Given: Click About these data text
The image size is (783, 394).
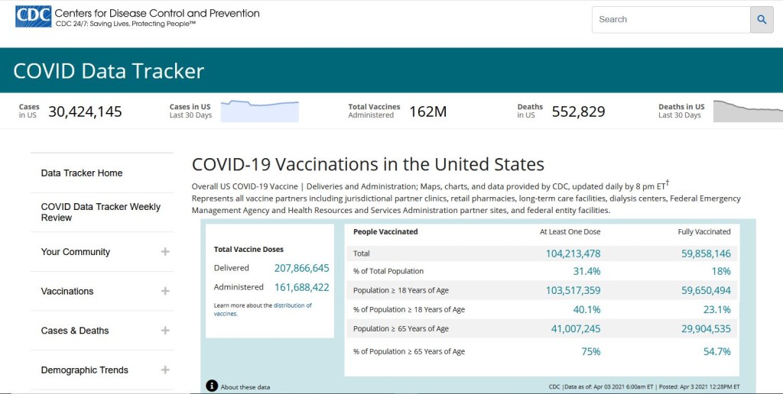Looking at the screenshot, I should [245, 387].
